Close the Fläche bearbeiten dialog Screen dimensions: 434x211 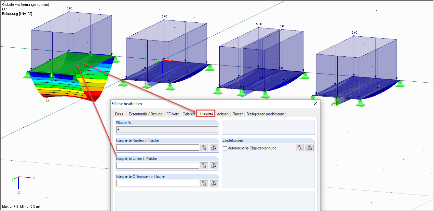click(x=315, y=104)
